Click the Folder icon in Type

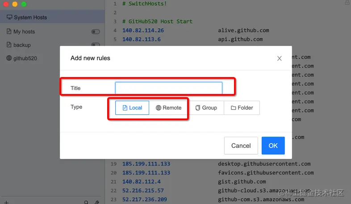233,108
